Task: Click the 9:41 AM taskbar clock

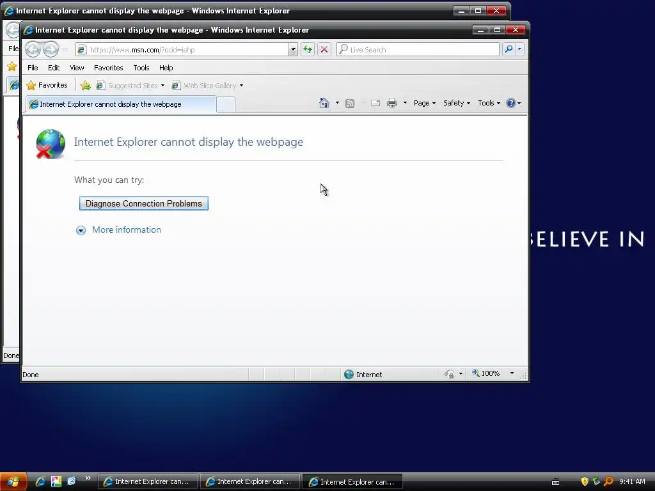Action: tap(632, 481)
